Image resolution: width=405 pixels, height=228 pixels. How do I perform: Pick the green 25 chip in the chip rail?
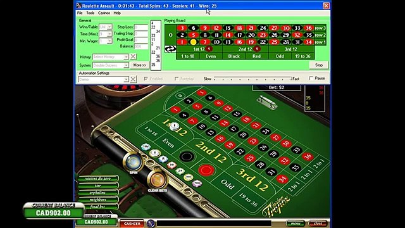(x=180, y=171)
